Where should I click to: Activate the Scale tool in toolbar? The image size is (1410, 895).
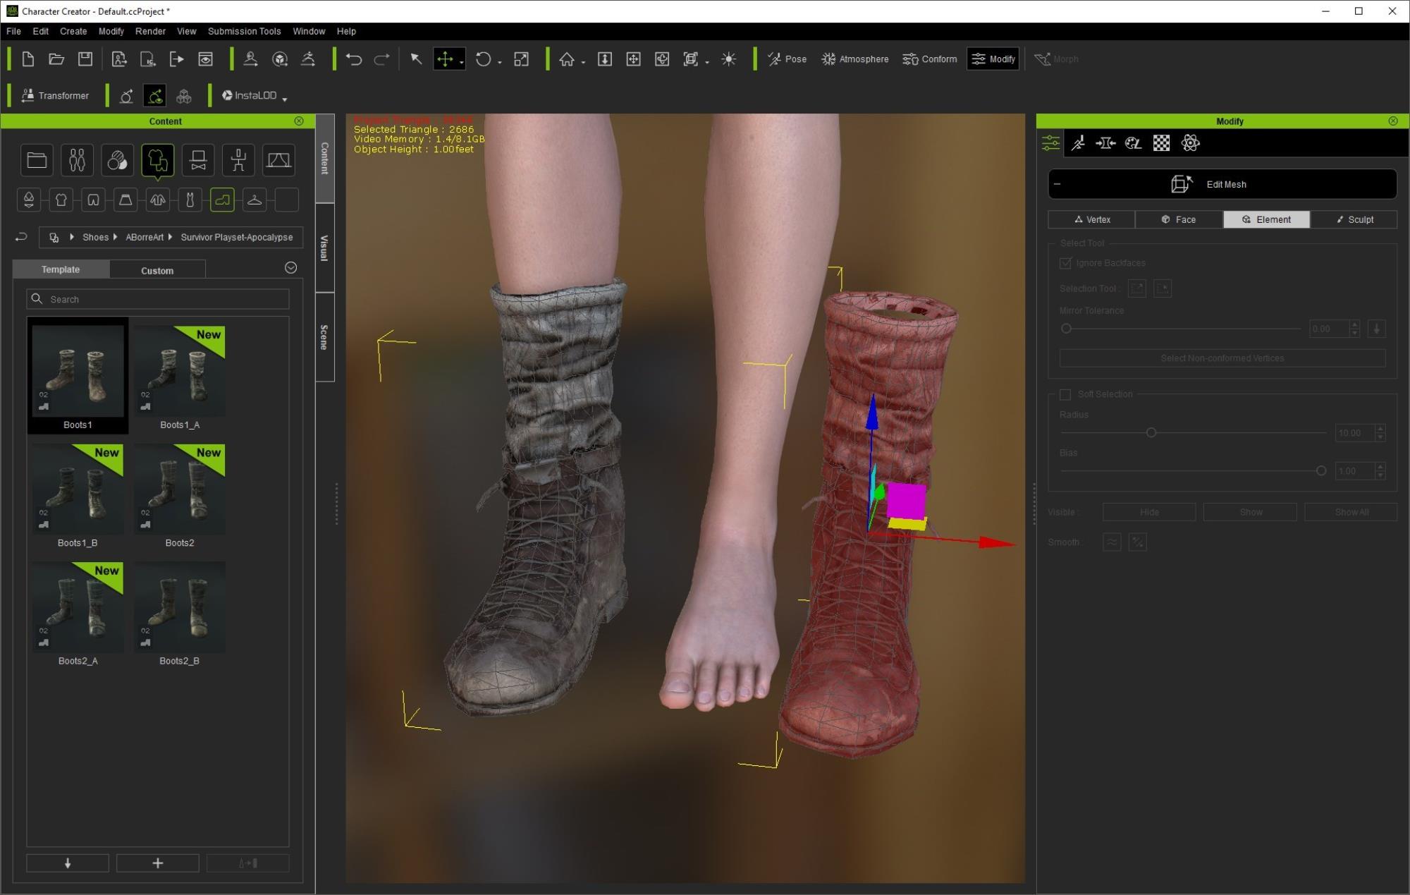pos(521,59)
